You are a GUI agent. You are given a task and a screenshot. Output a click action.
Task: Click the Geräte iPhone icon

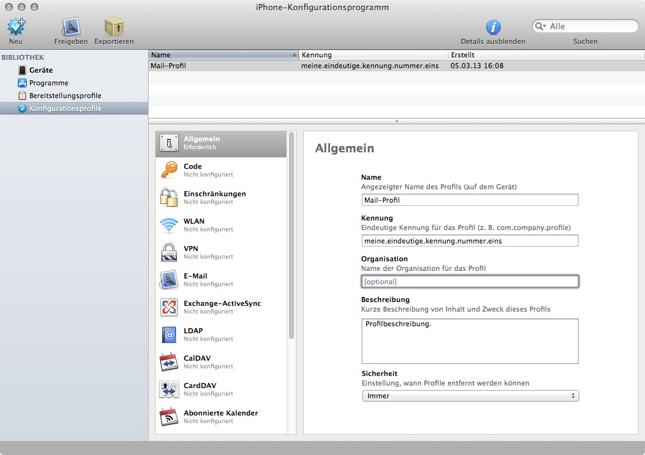coord(22,70)
